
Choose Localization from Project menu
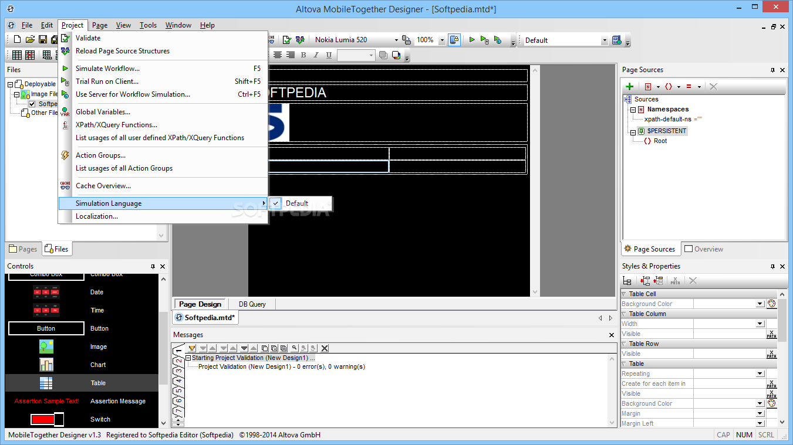(x=163, y=216)
